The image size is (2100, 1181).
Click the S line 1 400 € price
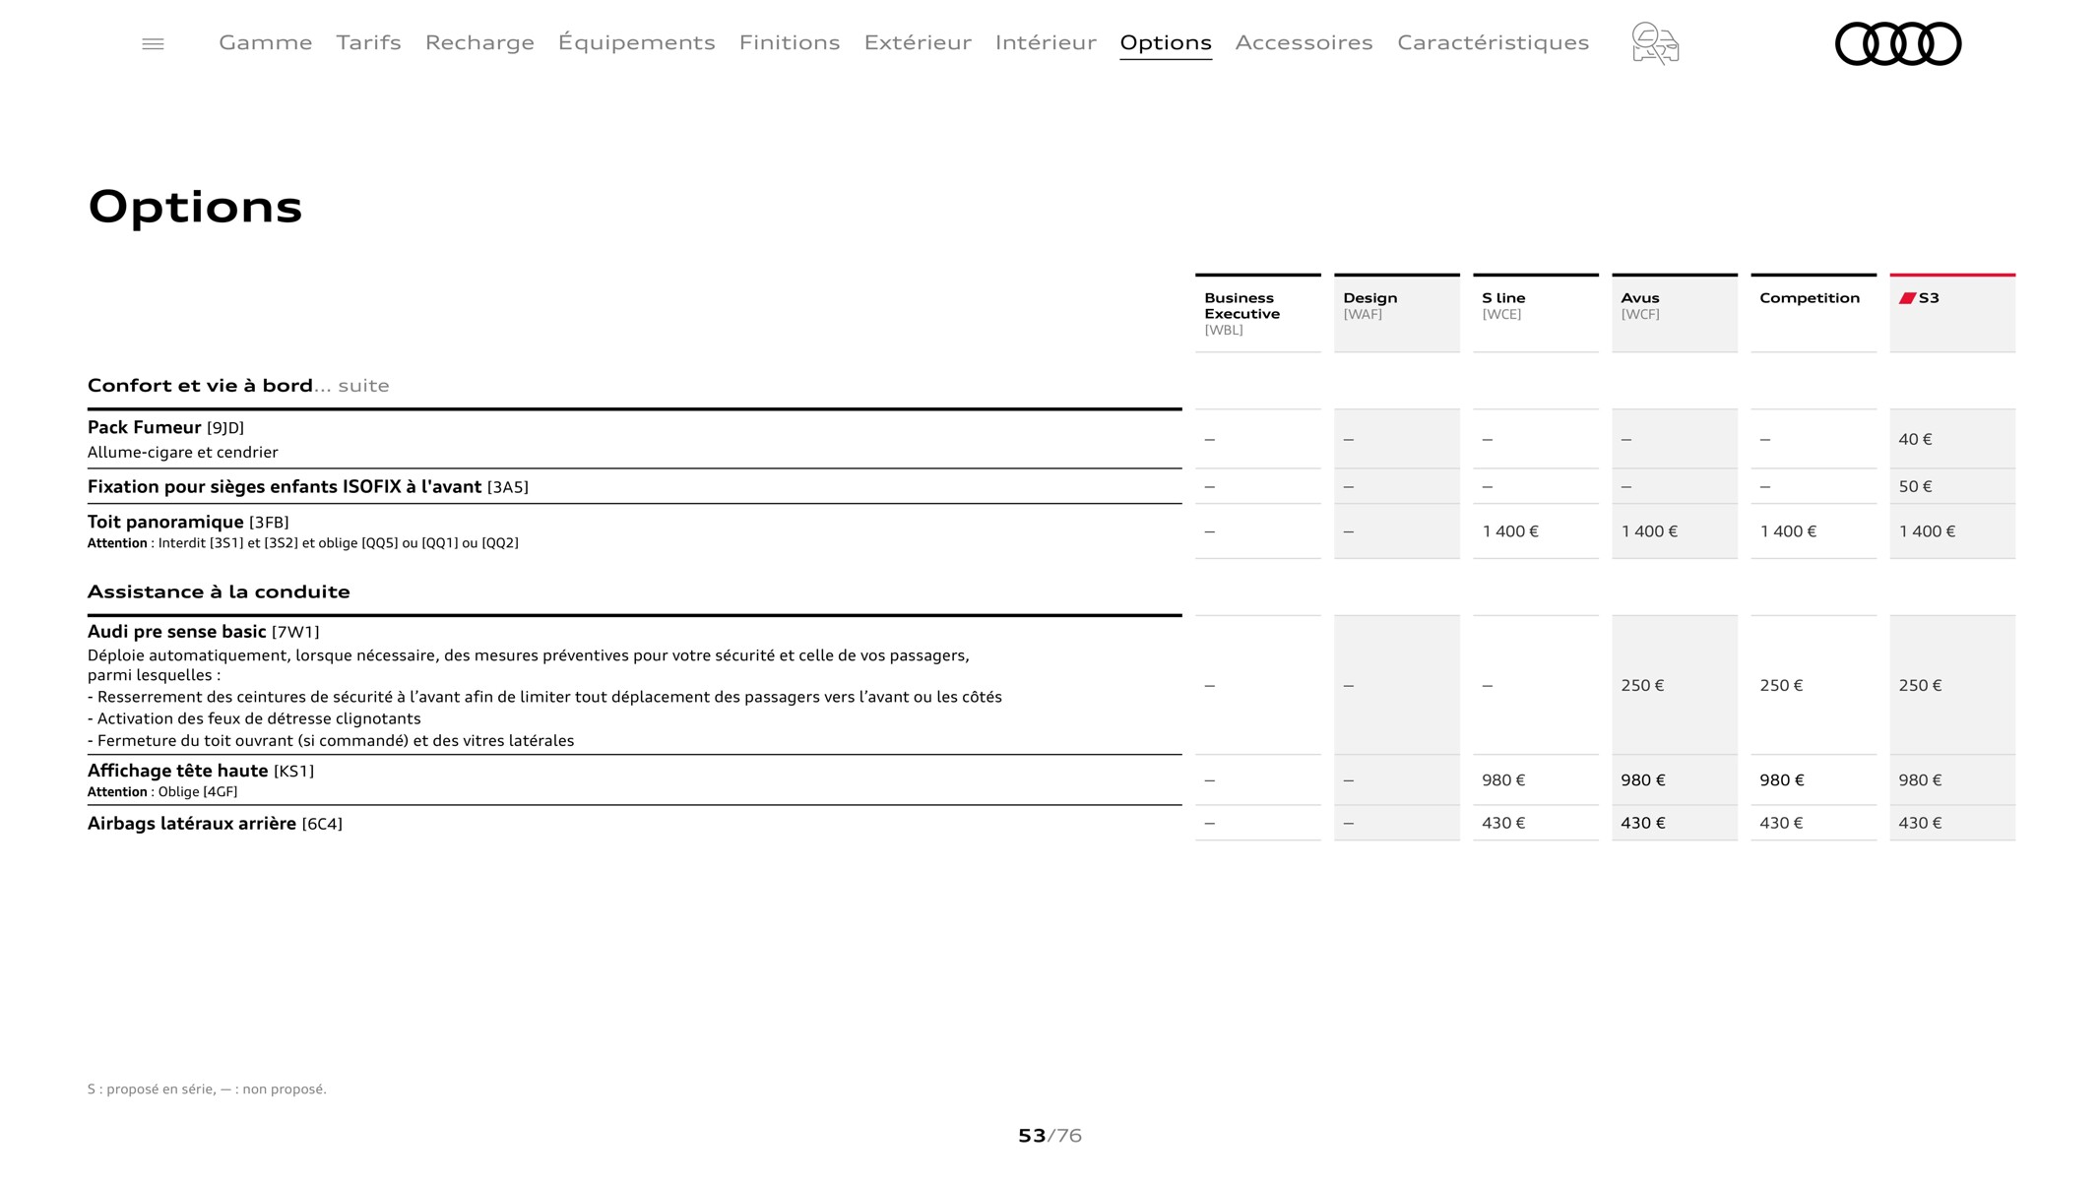pos(1510,531)
